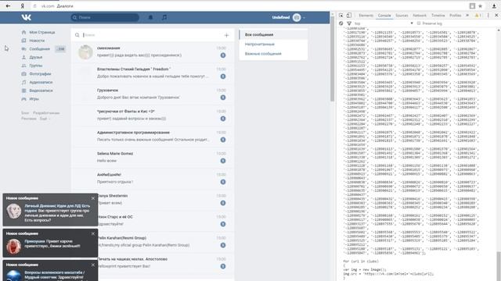Viewport: 501px width, 281px height.
Task: Switch to the DevTools Console tab
Action: pyautogui.click(x=384, y=16)
